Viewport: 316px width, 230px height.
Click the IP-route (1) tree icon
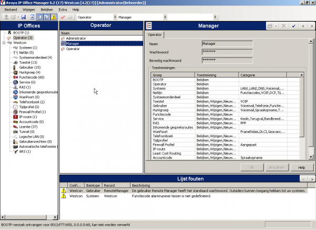[x=15, y=117]
